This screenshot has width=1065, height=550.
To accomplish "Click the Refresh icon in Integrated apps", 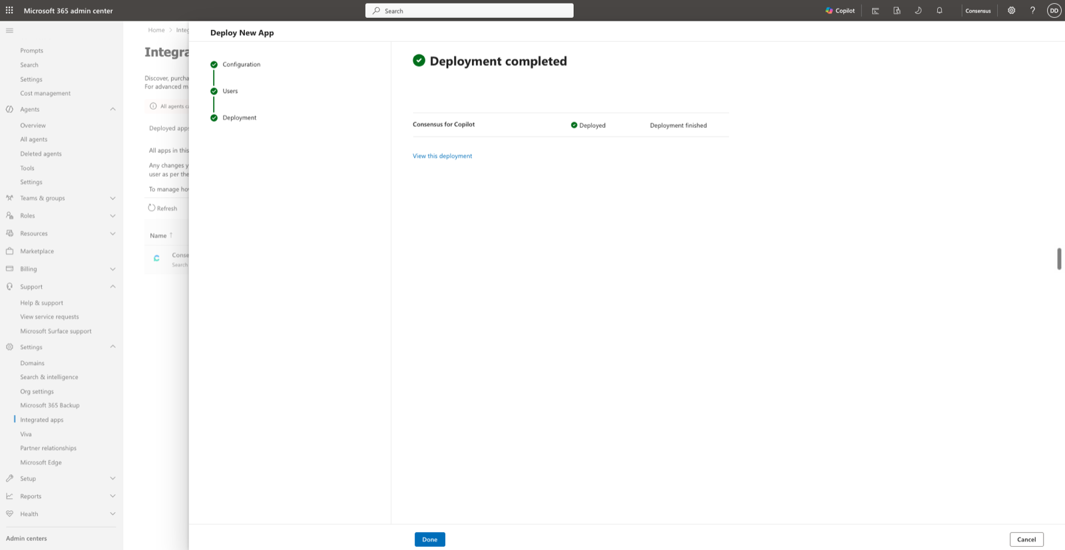I will (152, 208).
